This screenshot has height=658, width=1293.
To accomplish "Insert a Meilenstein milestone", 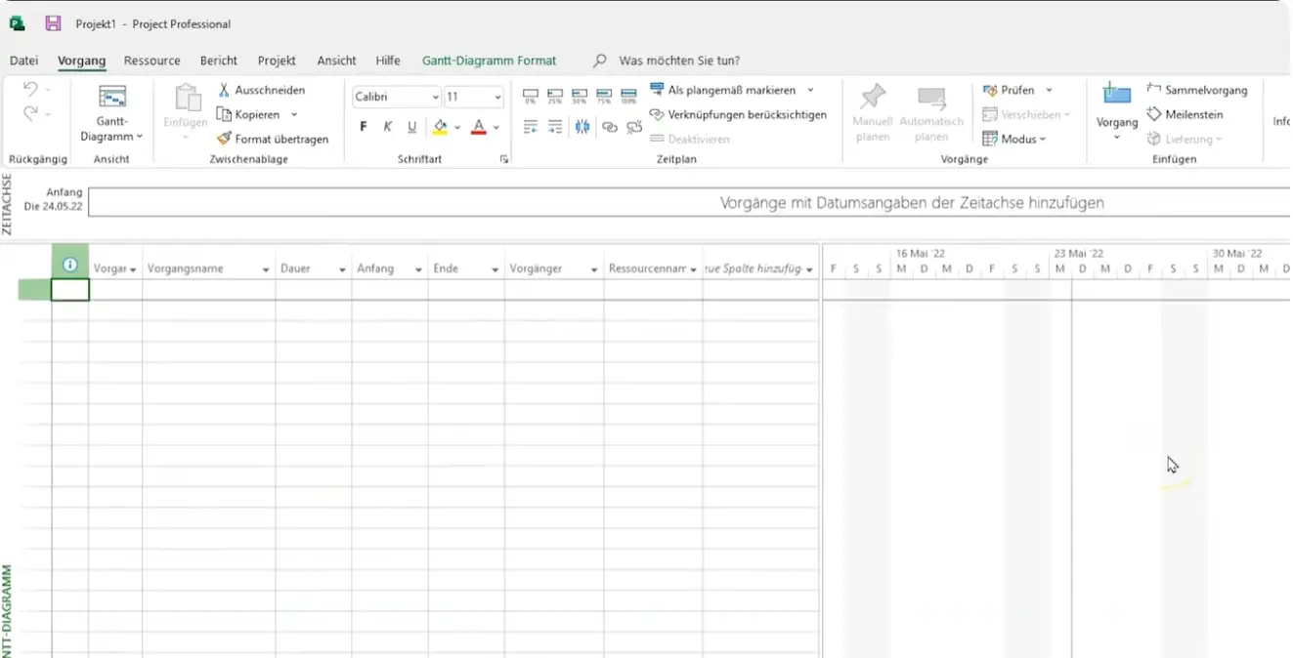I will click(x=1185, y=114).
